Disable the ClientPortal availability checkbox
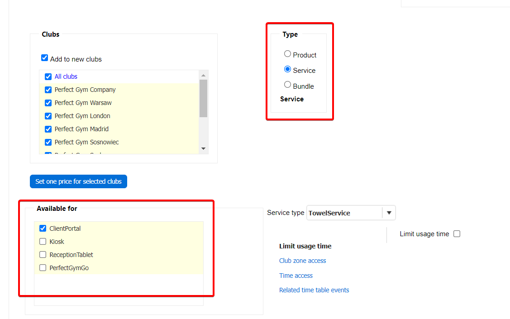Image resolution: width=510 pixels, height=319 pixels. [43, 229]
